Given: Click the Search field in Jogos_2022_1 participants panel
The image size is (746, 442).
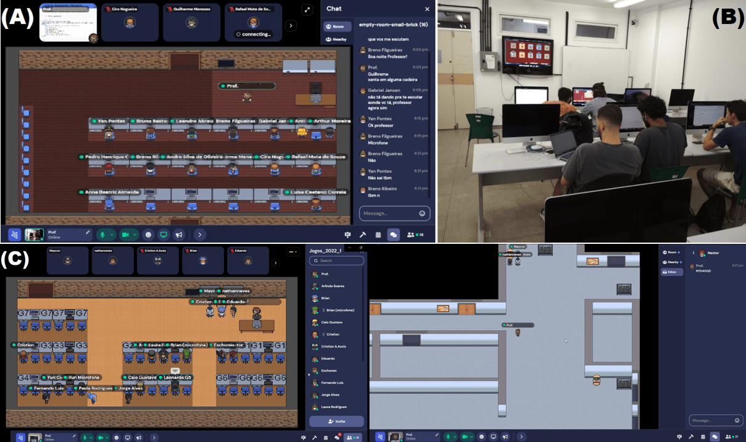Looking at the screenshot, I should (x=336, y=261).
